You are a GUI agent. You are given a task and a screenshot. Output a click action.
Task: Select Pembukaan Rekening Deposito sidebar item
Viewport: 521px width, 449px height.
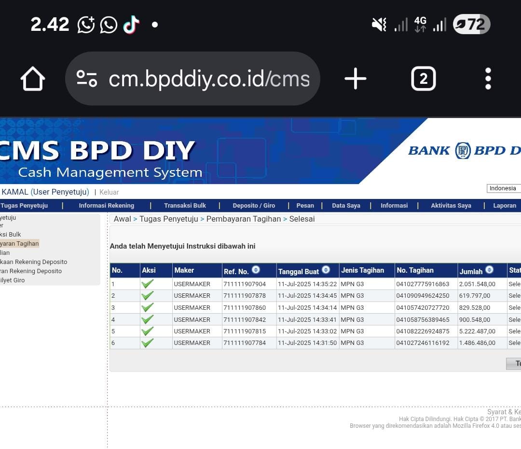click(x=34, y=262)
